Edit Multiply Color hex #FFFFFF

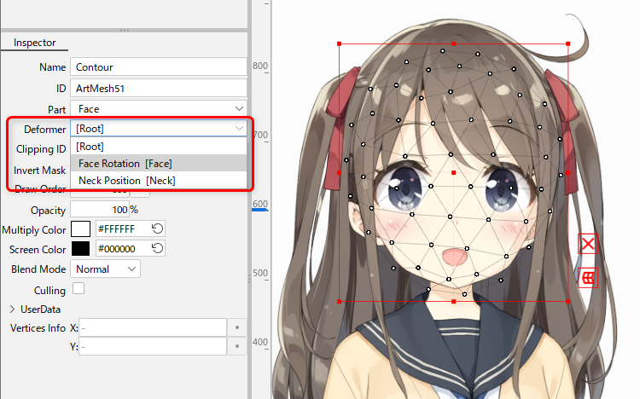pyautogui.click(x=122, y=228)
